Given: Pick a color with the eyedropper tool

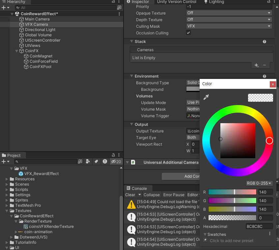Looking at the screenshot, I should tap(207, 97).
